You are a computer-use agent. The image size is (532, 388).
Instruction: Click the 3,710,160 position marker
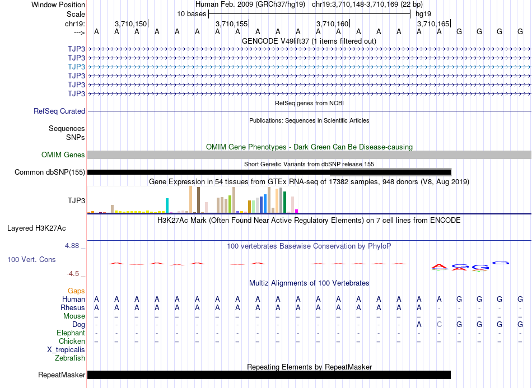pyautogui.click(x=333, y=24)
